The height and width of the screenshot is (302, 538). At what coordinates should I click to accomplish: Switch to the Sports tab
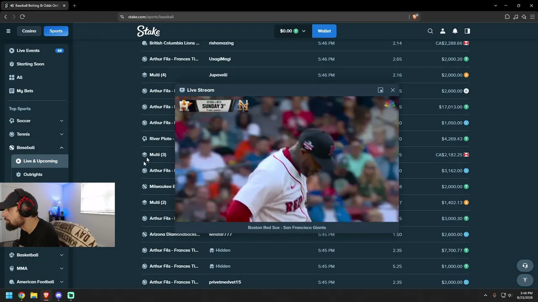[56, 31]
